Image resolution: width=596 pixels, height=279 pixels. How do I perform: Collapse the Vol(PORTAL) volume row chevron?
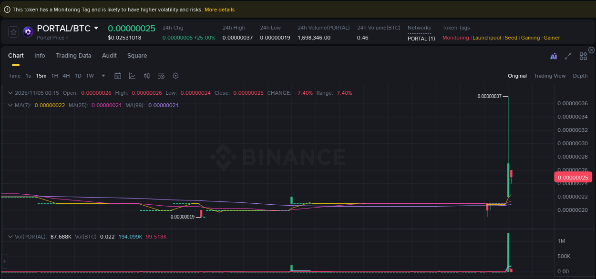(10, 236)
